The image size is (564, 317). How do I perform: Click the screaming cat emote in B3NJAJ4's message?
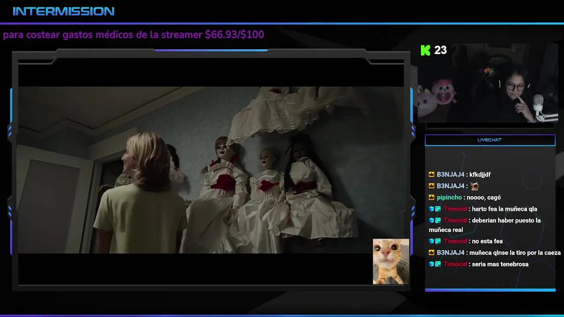(x=475, y=186)
